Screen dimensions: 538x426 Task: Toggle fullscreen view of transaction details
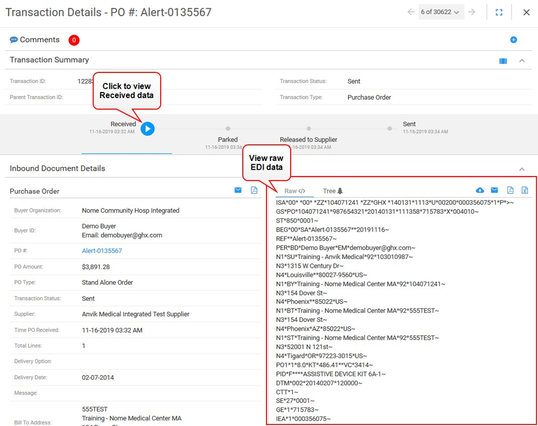pyautogui.click(x=499, y=12)
